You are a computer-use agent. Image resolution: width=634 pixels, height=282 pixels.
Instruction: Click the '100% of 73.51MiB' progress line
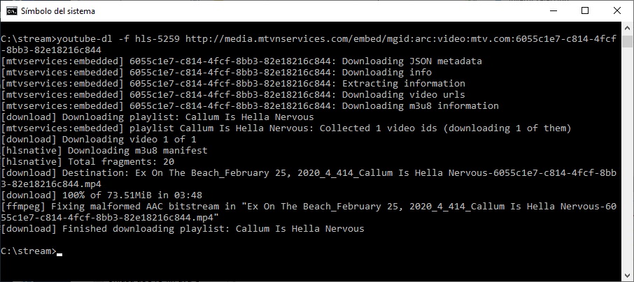point(101,195)
